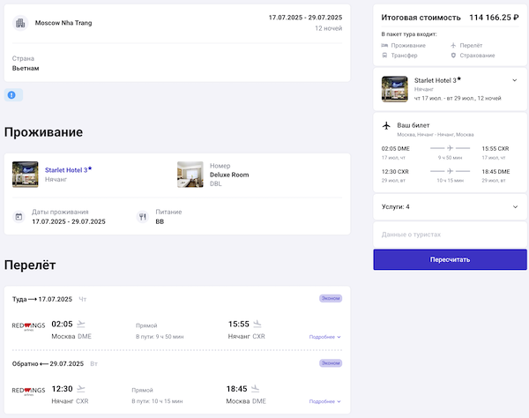Click the hotel building icon near Moscow Nha Trang

click(20, 23)
